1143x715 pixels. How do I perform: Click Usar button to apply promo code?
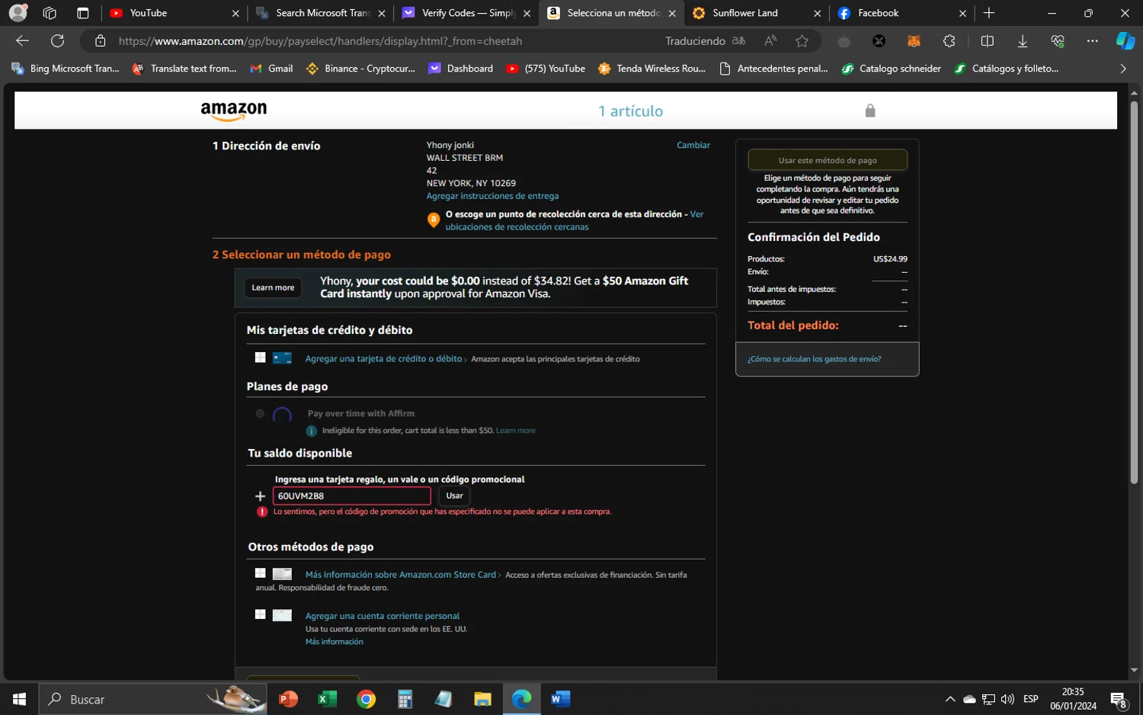[x=454, y=495]
